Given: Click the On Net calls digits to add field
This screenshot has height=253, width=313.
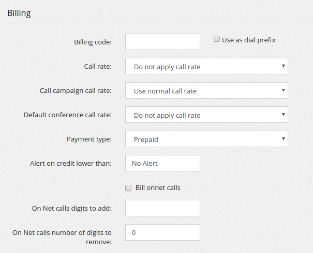Looking at the screenshot, I should [162, 208].
